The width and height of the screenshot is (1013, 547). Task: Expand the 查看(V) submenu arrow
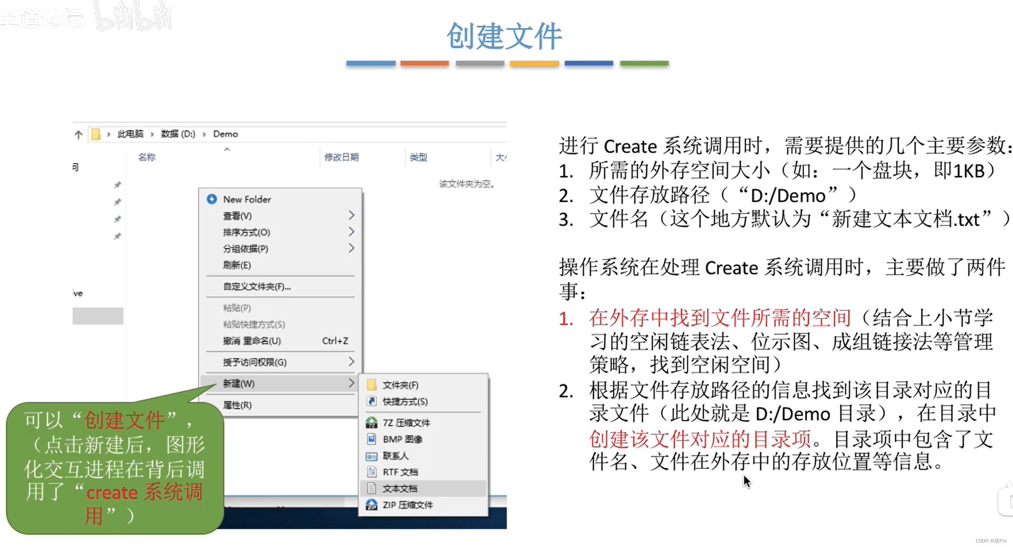(351, 215)
